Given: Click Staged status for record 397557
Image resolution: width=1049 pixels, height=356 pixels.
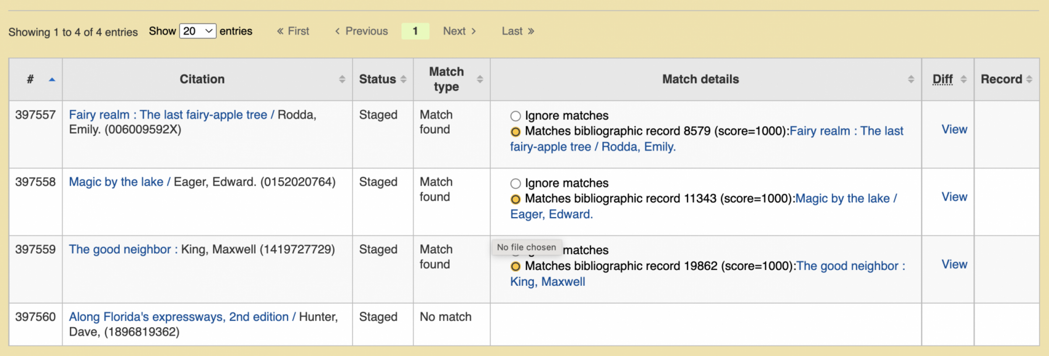Looking at the screenshot, I should point(378,114).
